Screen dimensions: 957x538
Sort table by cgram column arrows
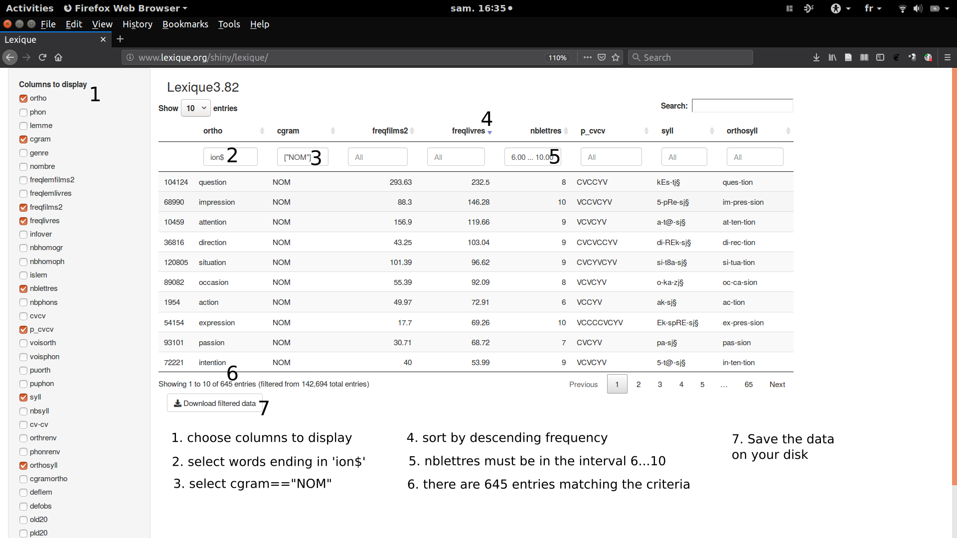pyautogui.click(x=333, y=131)
